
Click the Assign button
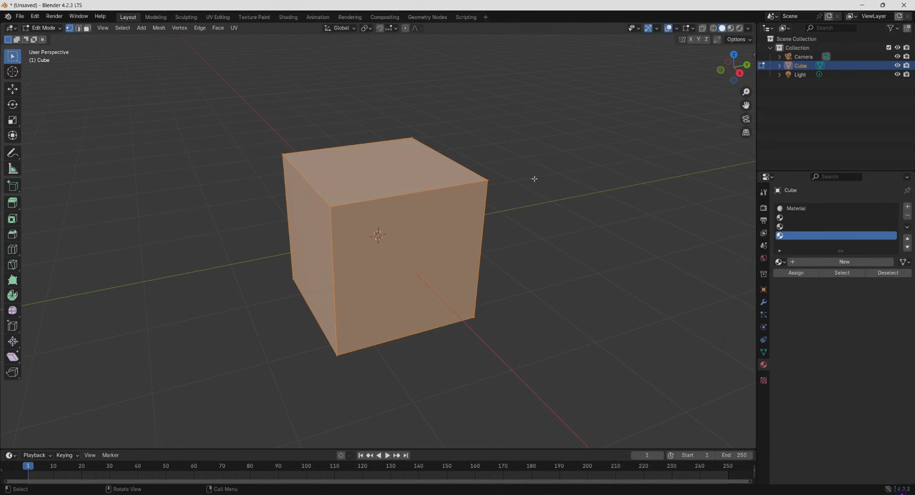[796, 273]
